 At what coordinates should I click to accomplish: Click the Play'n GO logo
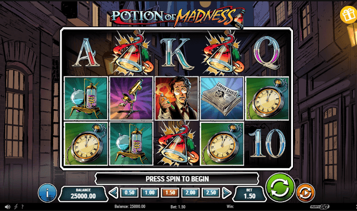point(320,207)
